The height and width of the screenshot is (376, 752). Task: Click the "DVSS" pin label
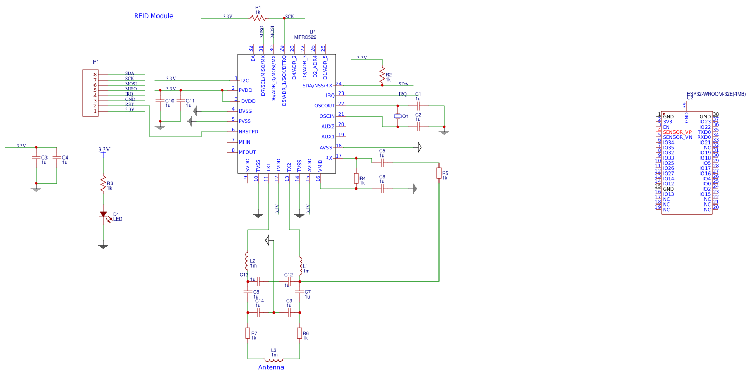(245, 111)
